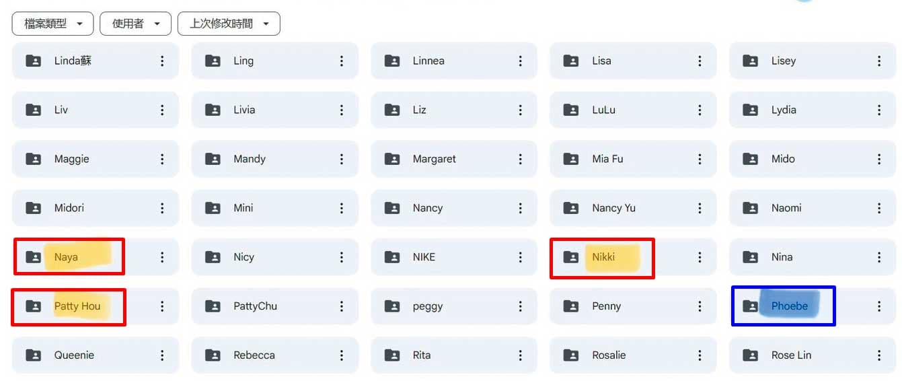Select the PattyChu folder

point(275,306)
